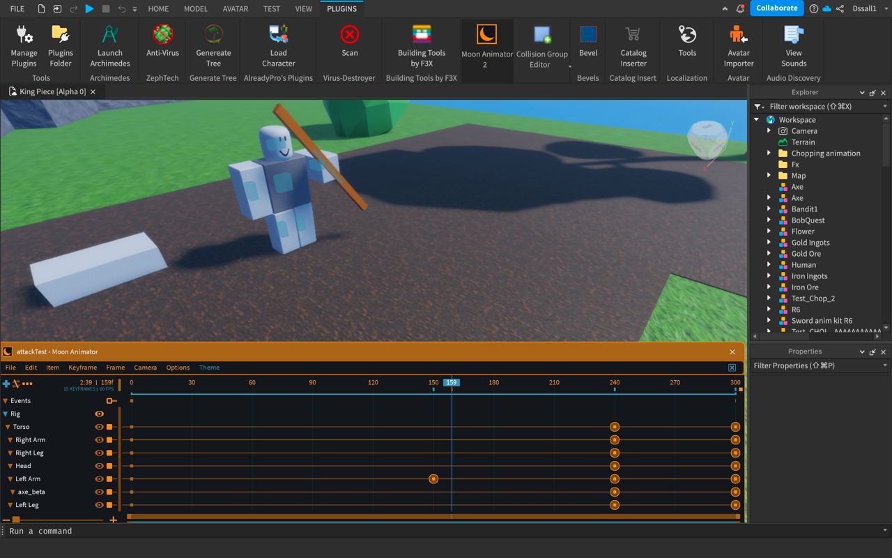Toggle visibility of the Torso track

[x=99, y=427]
